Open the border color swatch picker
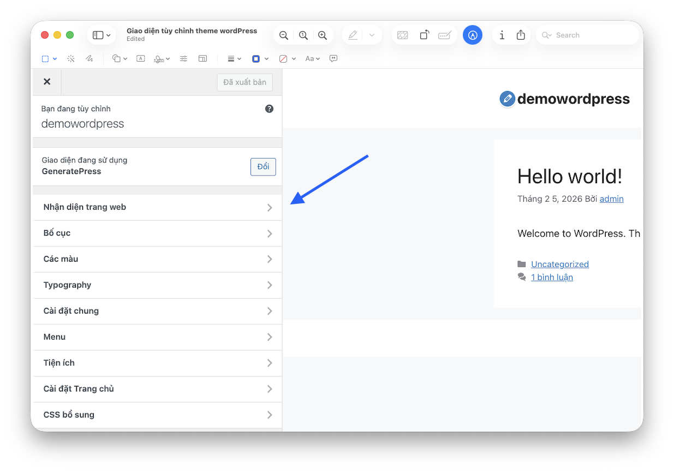This screenshot has width=674, height=472. tap(259, 59)
